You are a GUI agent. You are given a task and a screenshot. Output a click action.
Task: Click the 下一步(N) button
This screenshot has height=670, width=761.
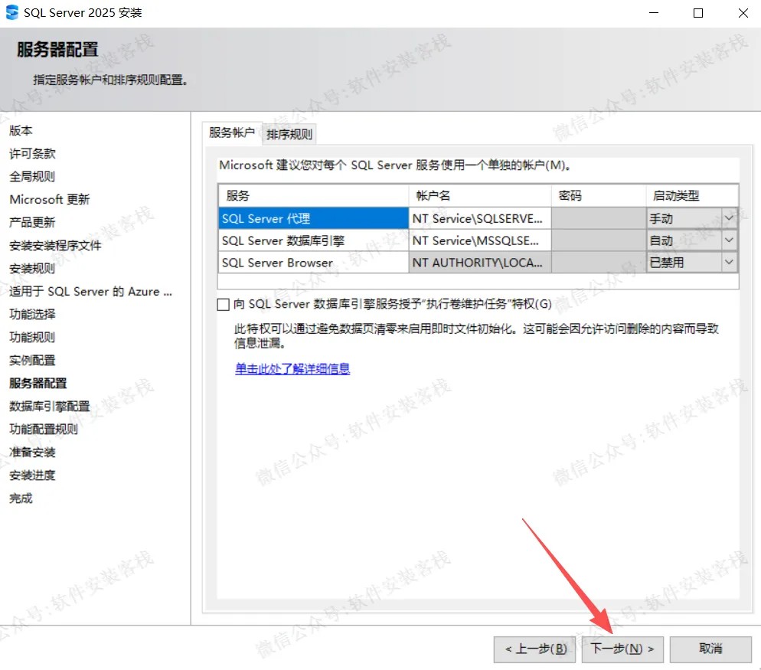point(622,649)
